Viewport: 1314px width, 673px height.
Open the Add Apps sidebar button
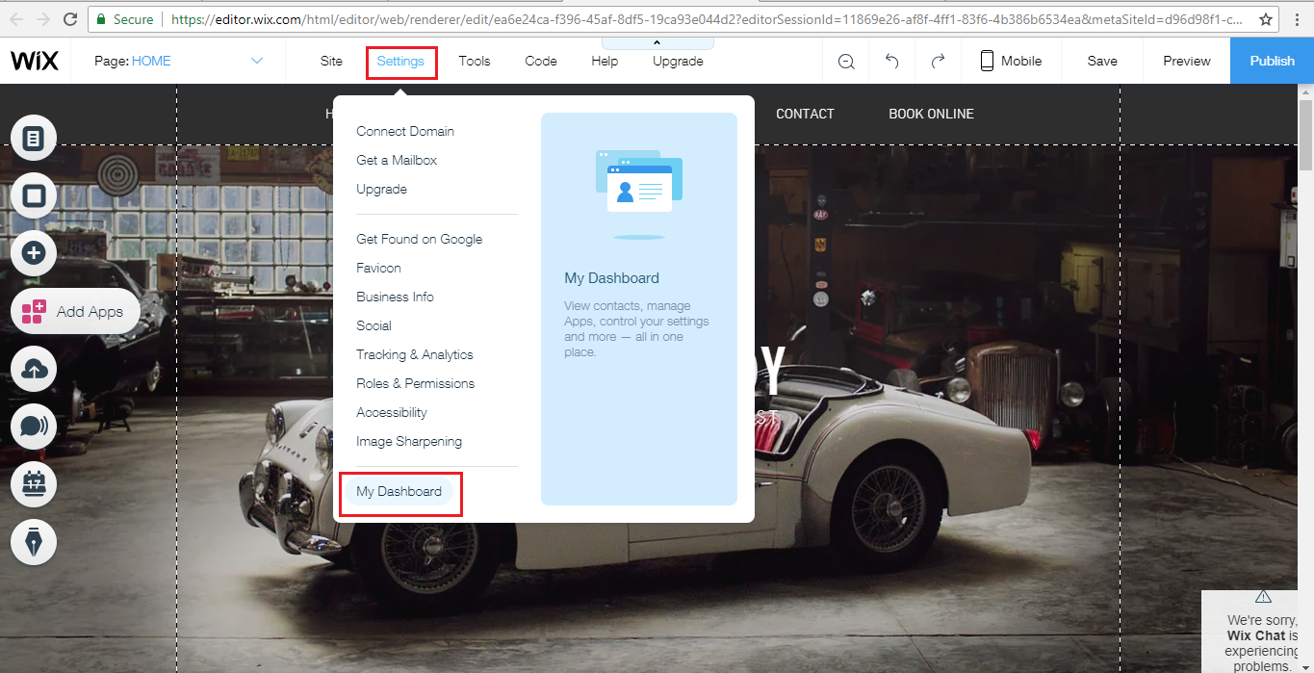tap(75, 311)
